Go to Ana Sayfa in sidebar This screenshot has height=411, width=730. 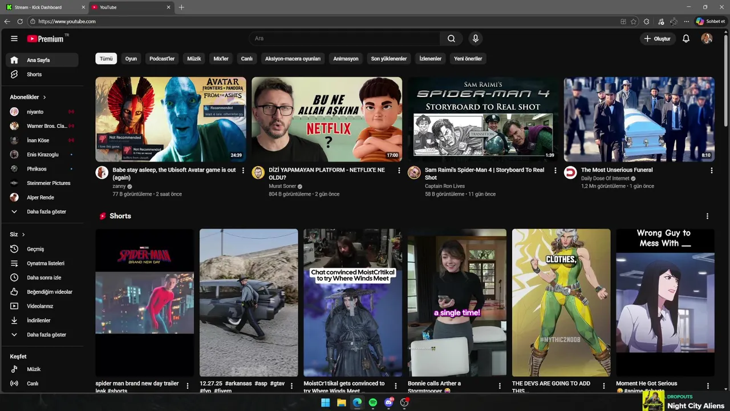(x=42, y=60)
